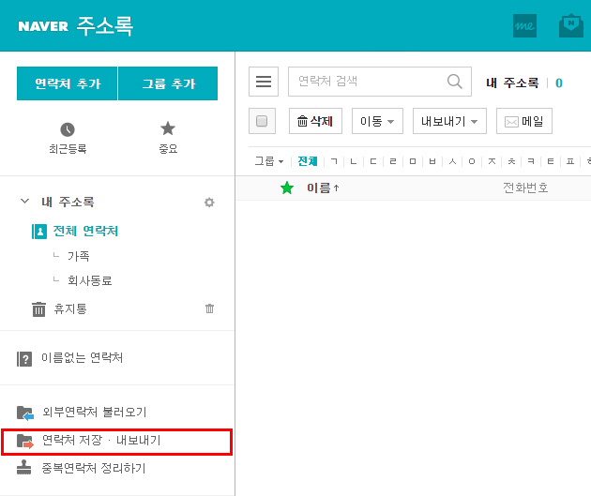Open 최근등록 clock icon
Viewport: 591px width, 496px height.
(68, 129)
